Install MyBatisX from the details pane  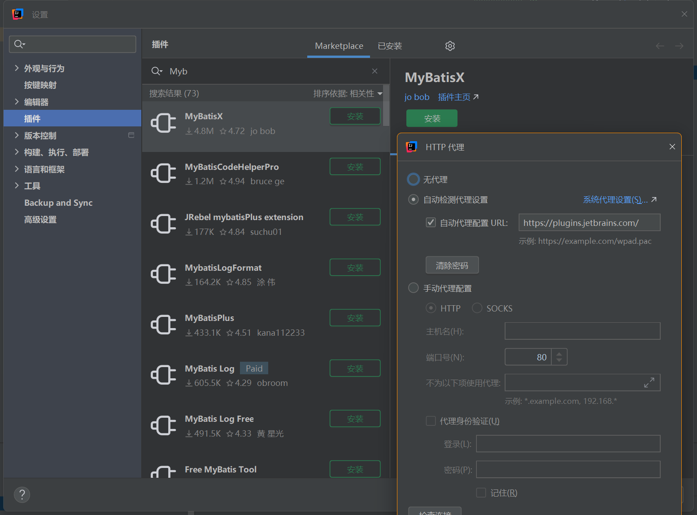[x=431, y=118]
